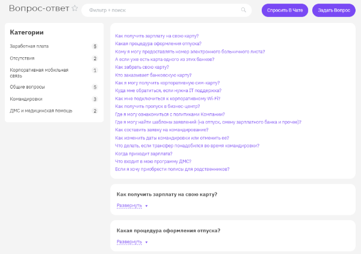Click count badge 5 next to Заработная плата
Viewport: 361px width, 254px height.
[x=95, y=46]
